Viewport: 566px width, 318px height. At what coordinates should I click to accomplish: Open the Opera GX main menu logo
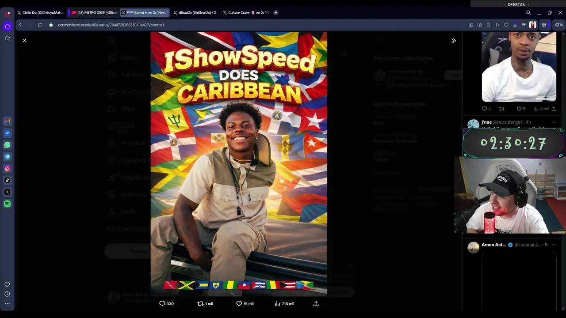coord(8,14)
